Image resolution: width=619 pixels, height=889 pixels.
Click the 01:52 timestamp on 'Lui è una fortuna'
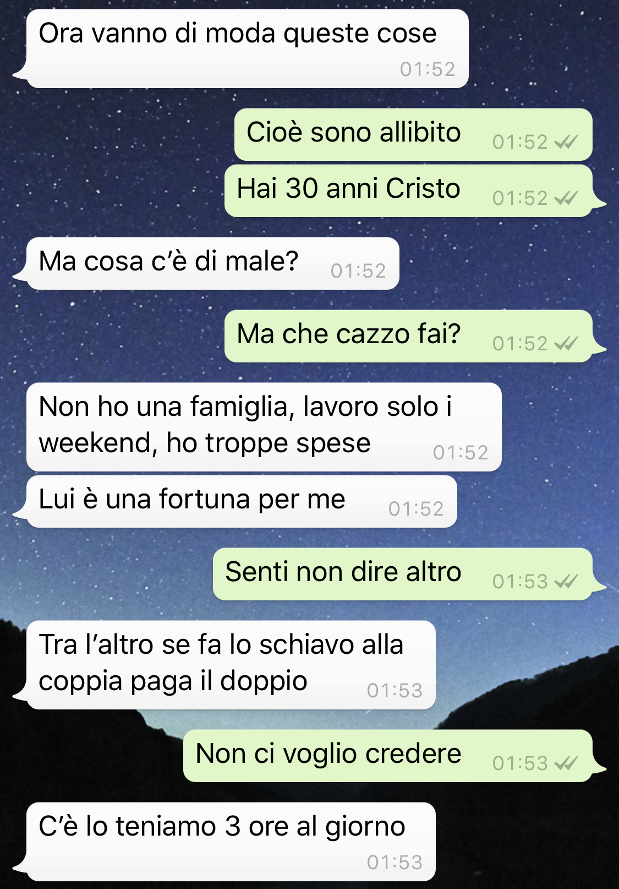[416, 509]
